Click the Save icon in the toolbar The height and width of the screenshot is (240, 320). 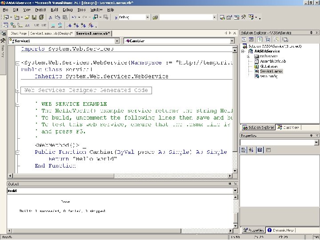click(x=34, y=17)
